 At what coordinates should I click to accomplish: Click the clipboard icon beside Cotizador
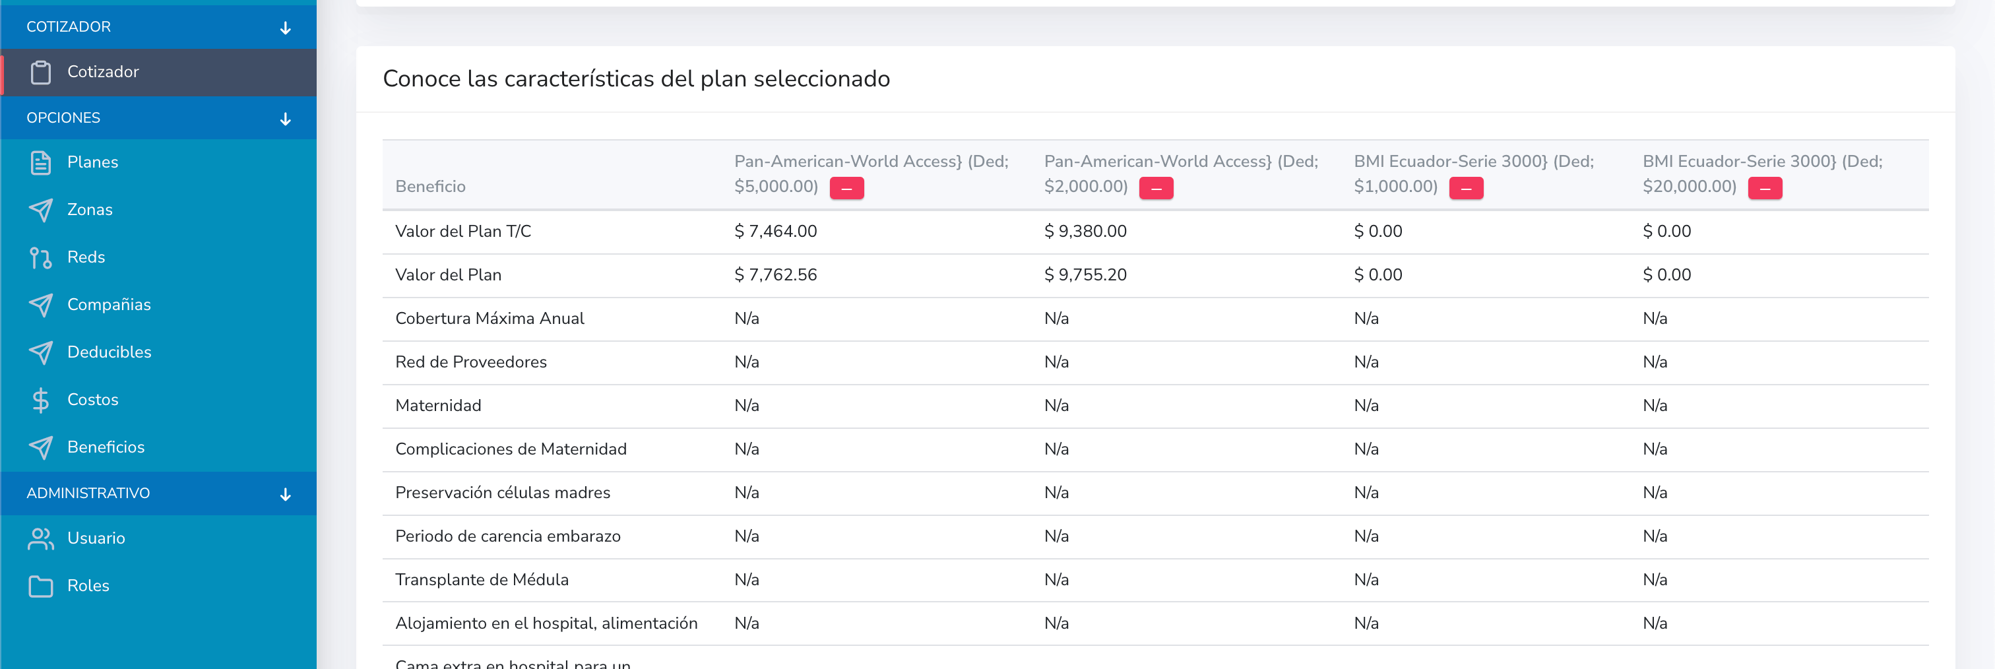point(41,72)
